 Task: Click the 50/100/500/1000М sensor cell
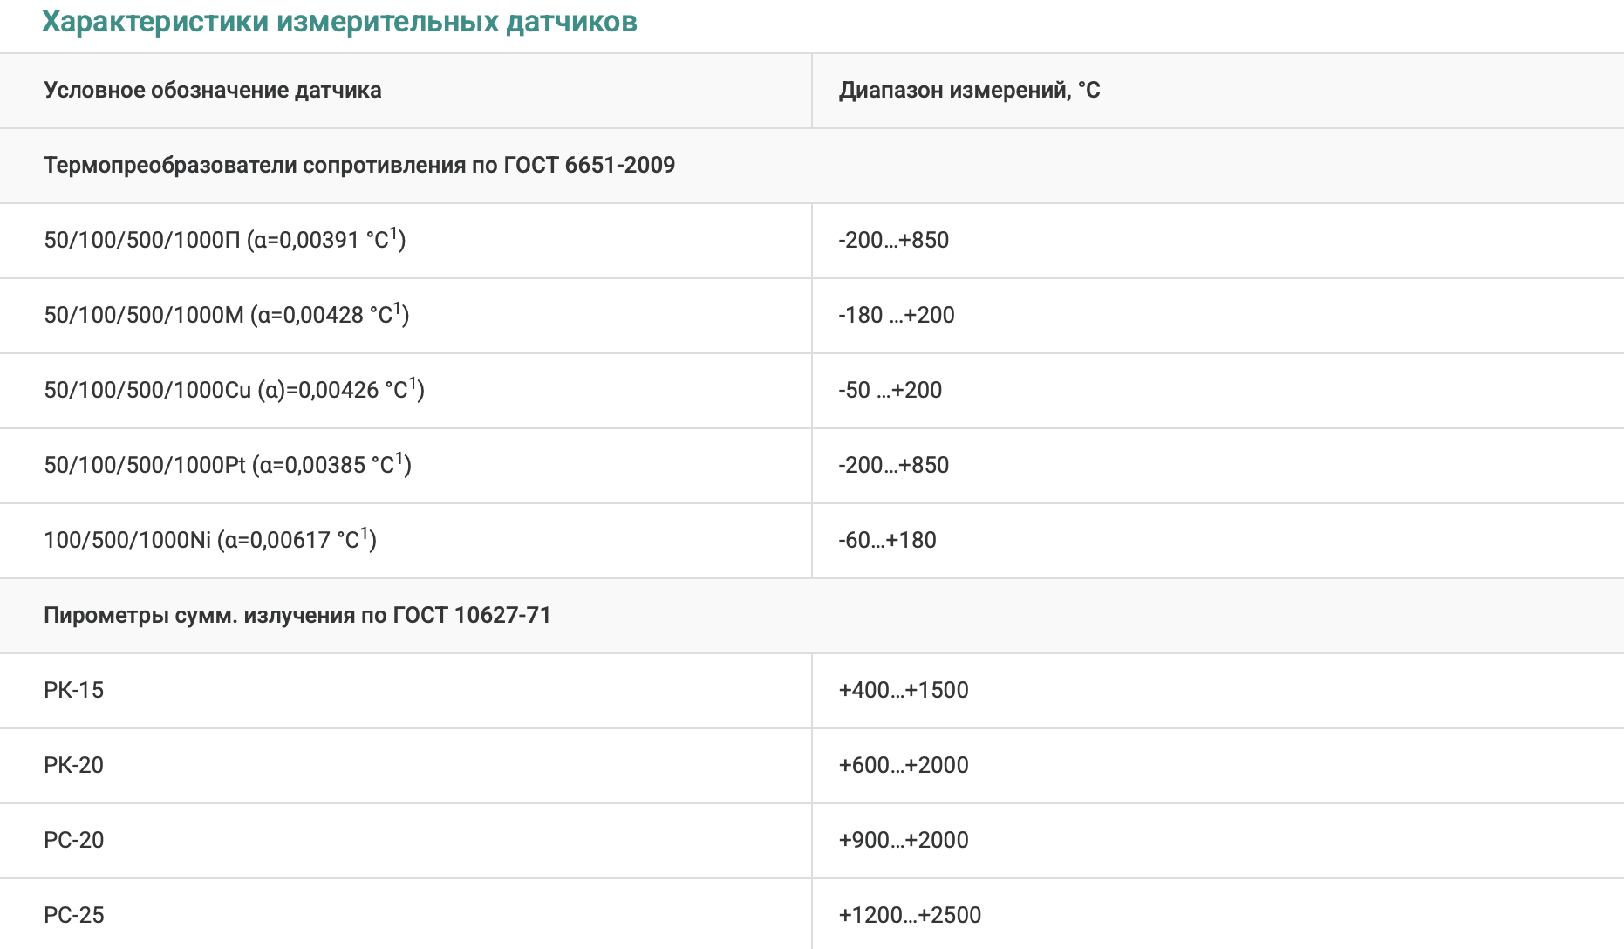tap(227, 315)
